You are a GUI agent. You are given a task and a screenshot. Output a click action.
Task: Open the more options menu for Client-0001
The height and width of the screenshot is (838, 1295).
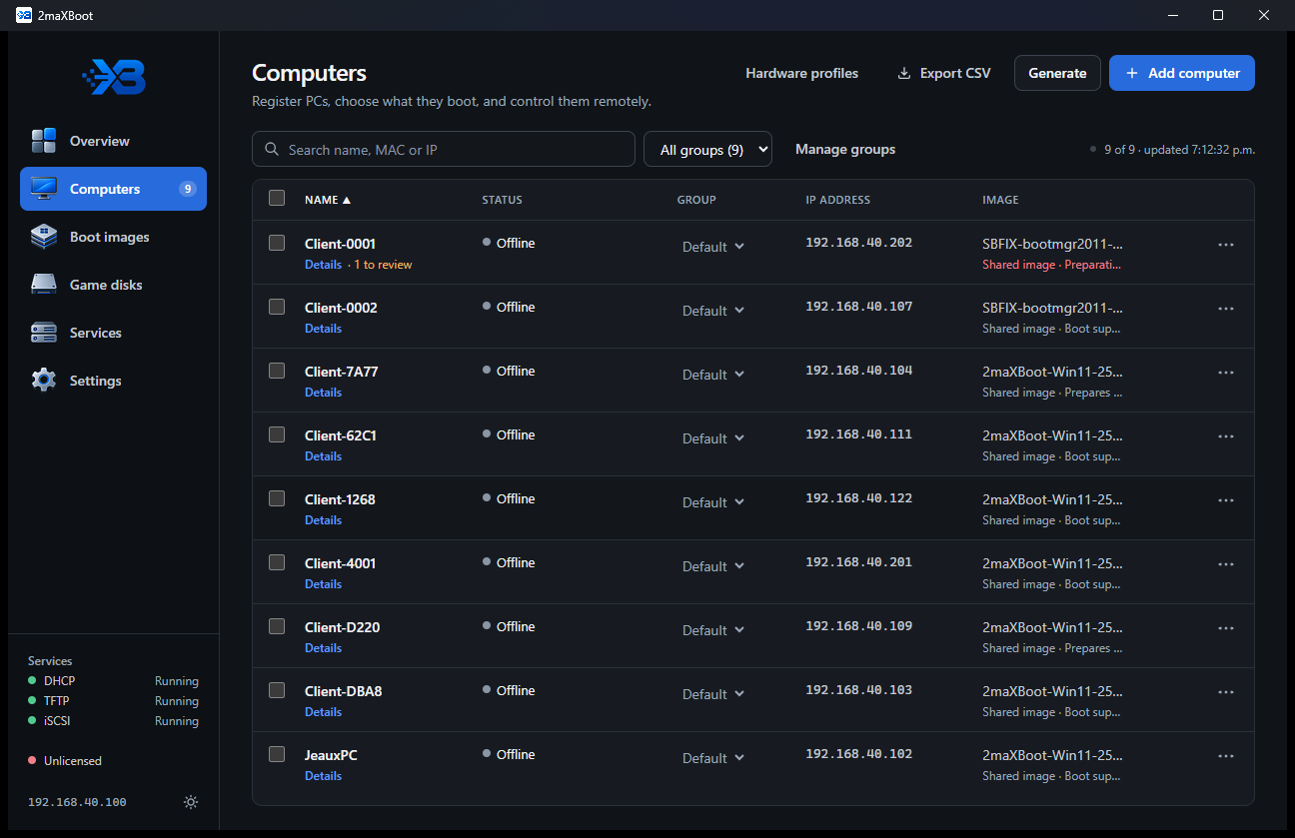(1226, 246)
